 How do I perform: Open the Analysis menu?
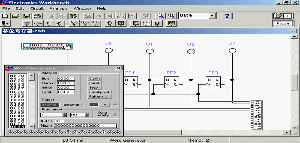point(58,8)
